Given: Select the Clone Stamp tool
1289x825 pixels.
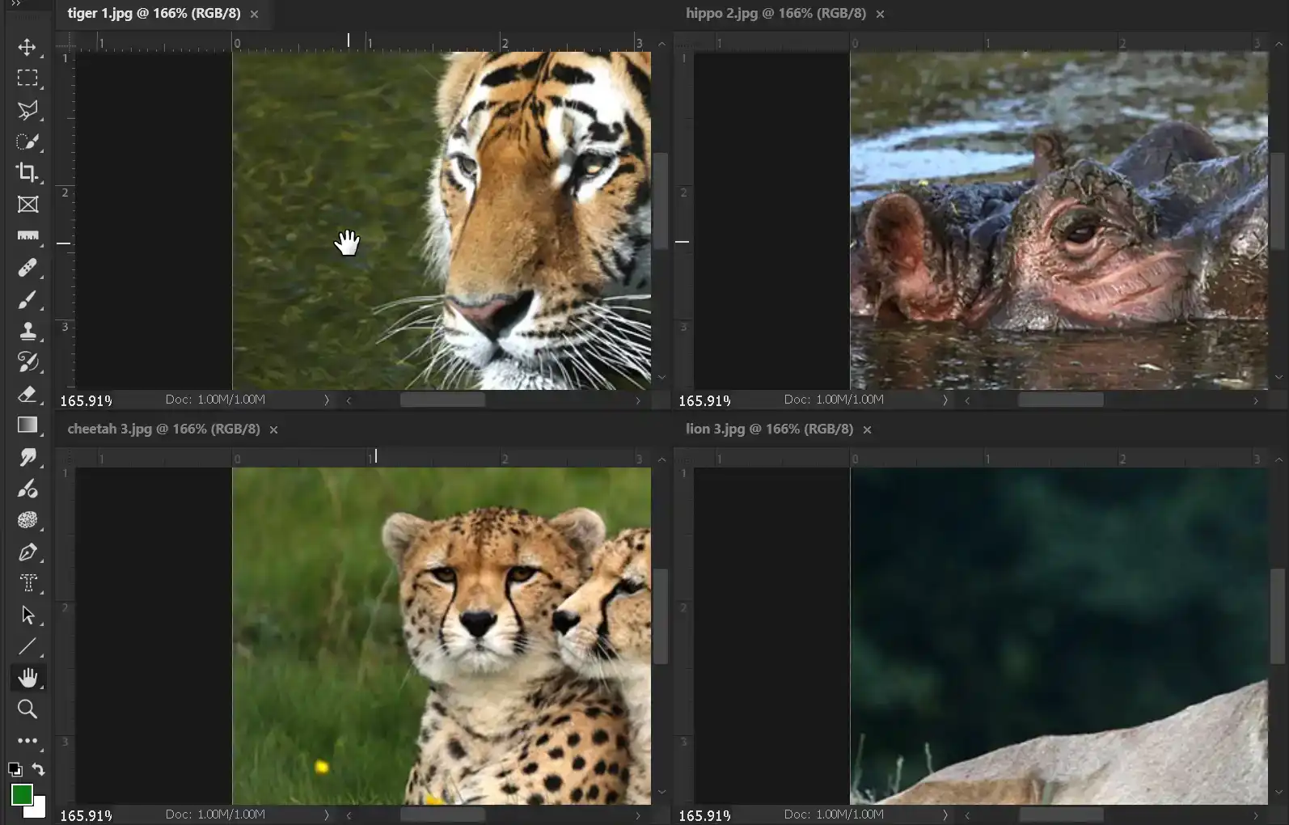Looking at the screenshot, I should (x=27, y=331).
